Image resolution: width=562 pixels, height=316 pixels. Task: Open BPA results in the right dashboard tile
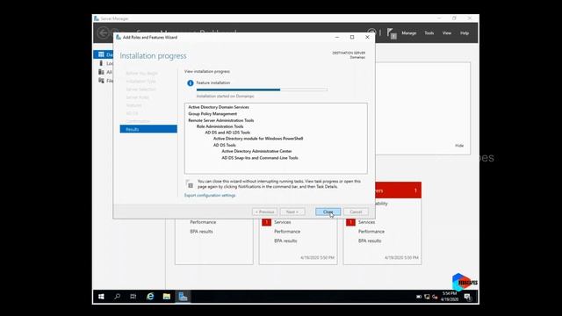(370, 241)
